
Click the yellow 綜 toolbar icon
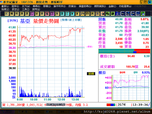[x=37, y=14]
